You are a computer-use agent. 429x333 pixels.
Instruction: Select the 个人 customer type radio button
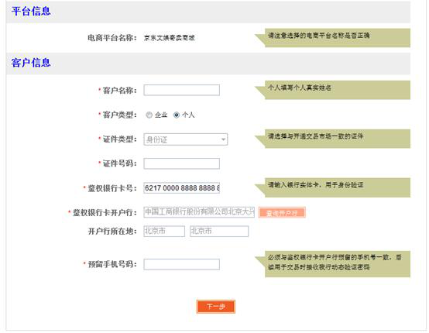(x=177, y=115)
